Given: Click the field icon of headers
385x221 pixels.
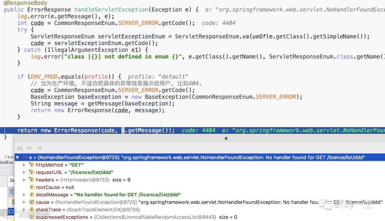Looking at the screenshot, I should click(x=32, y=180).
